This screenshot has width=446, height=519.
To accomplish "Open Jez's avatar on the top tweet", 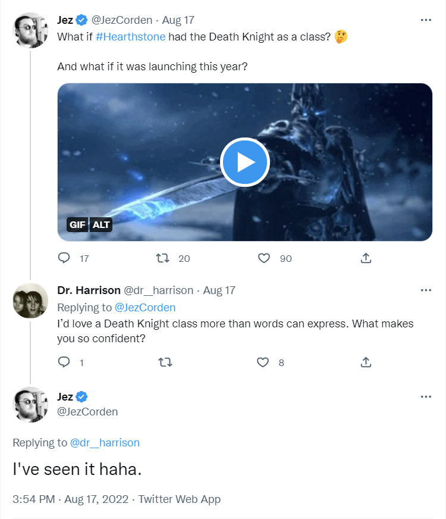I will pos(30,30).
